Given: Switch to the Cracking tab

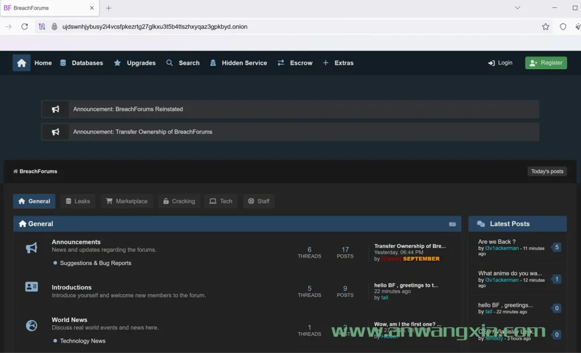Looking at the screenshot, I should point(179,201).
